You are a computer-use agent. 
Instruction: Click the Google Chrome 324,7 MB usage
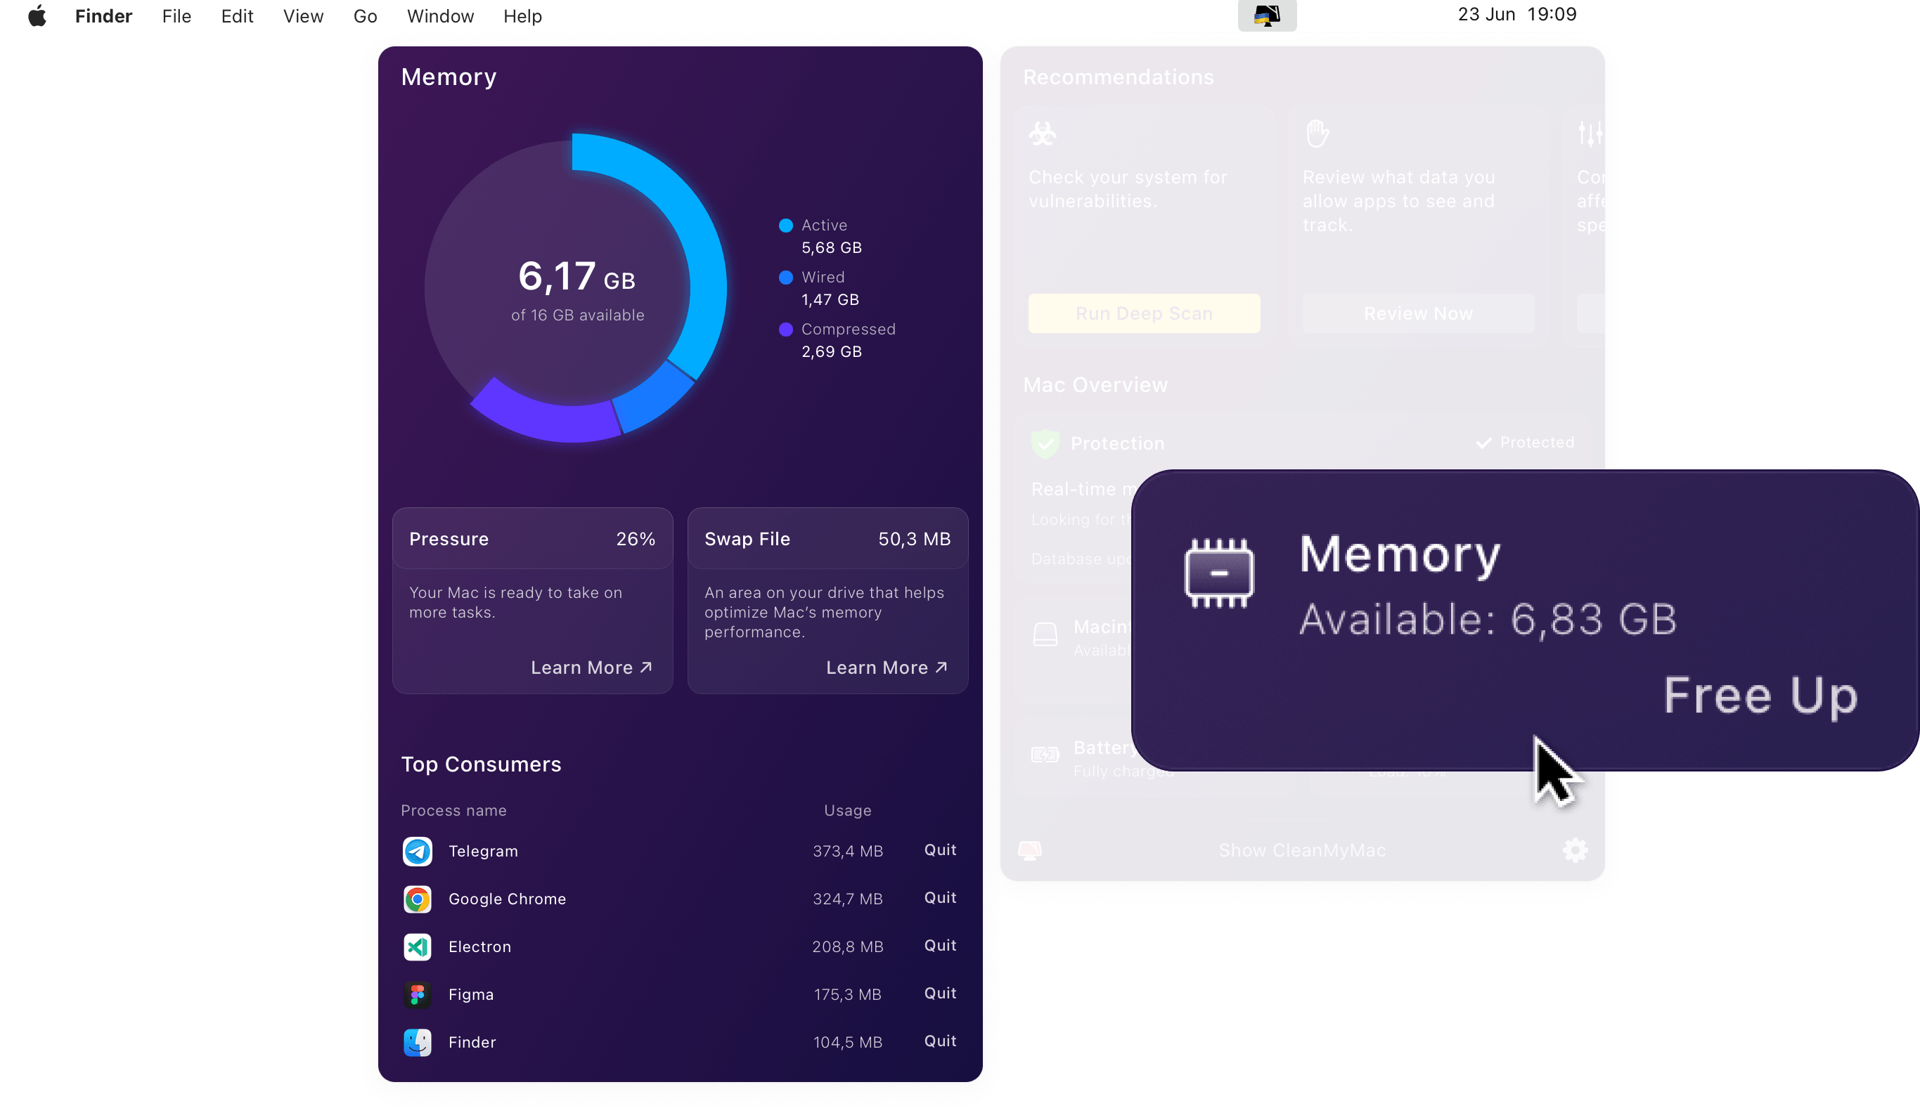847,899
